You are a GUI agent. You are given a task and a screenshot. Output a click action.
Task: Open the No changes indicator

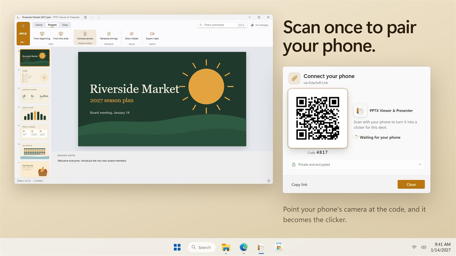tap(260, 25)
